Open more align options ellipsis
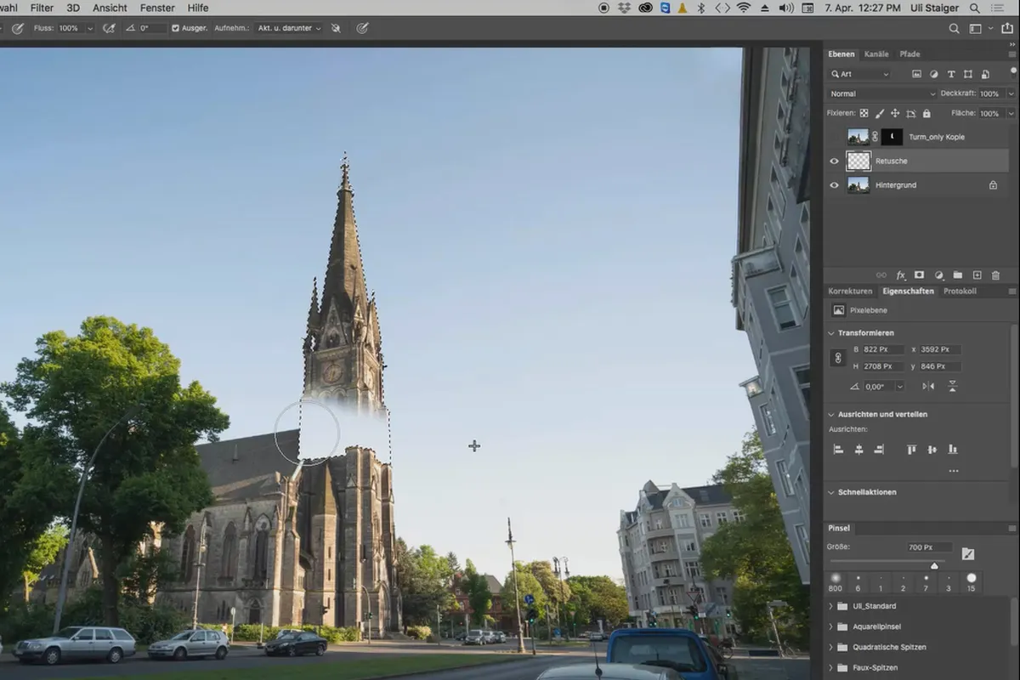This screenshot has width=1020, height=680. click(x=954, y=471)
